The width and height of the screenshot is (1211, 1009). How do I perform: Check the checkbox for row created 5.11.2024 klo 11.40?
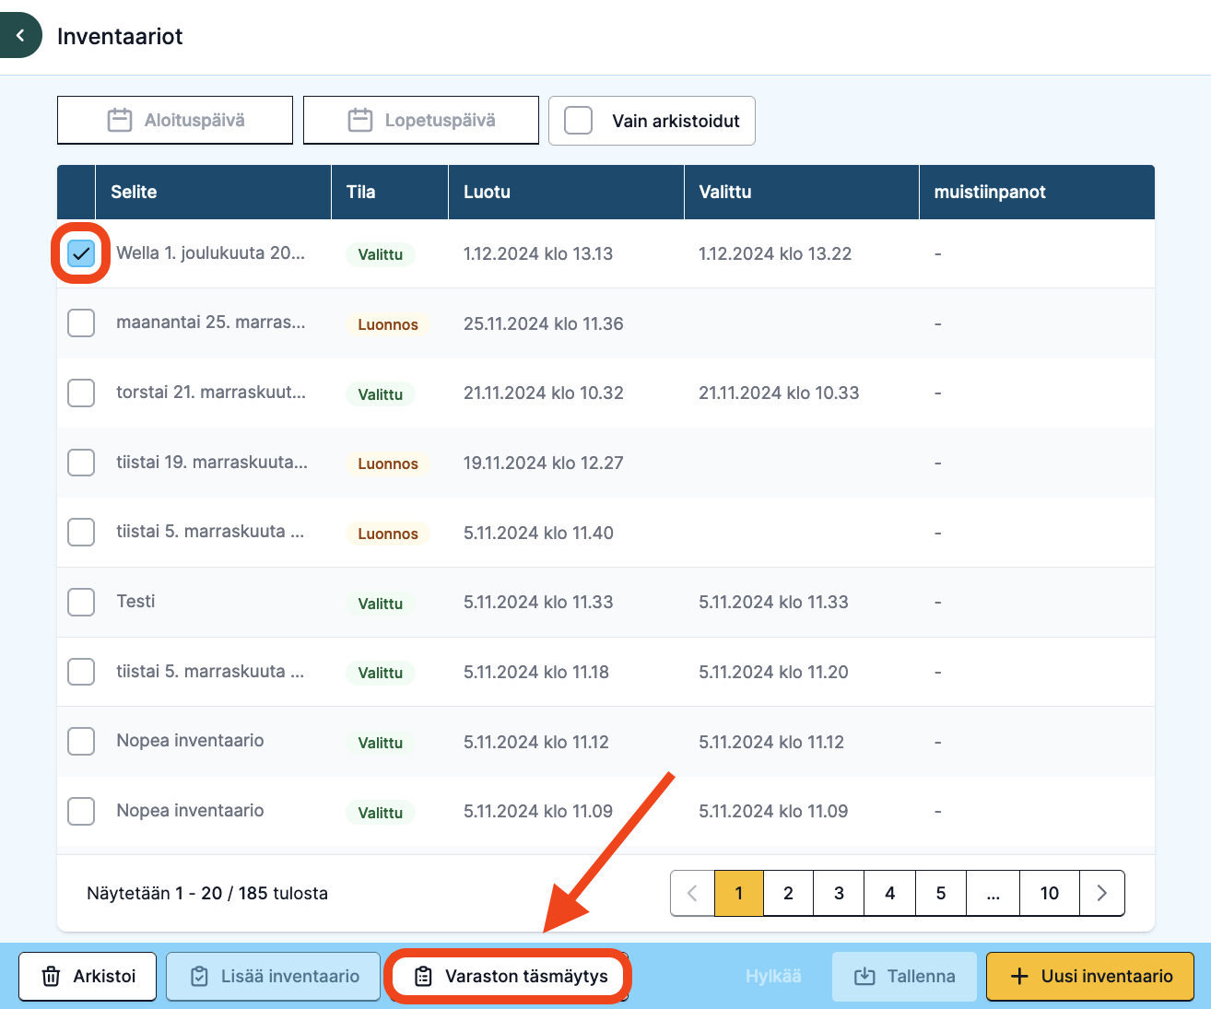(x=81, y=533)
